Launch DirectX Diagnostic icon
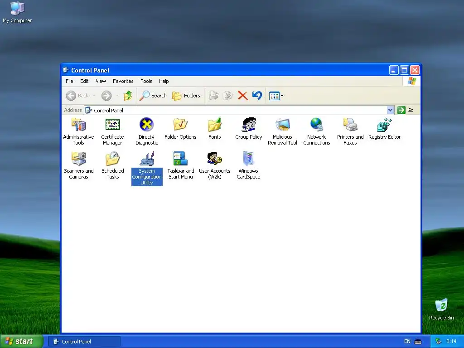 [146, 131]
